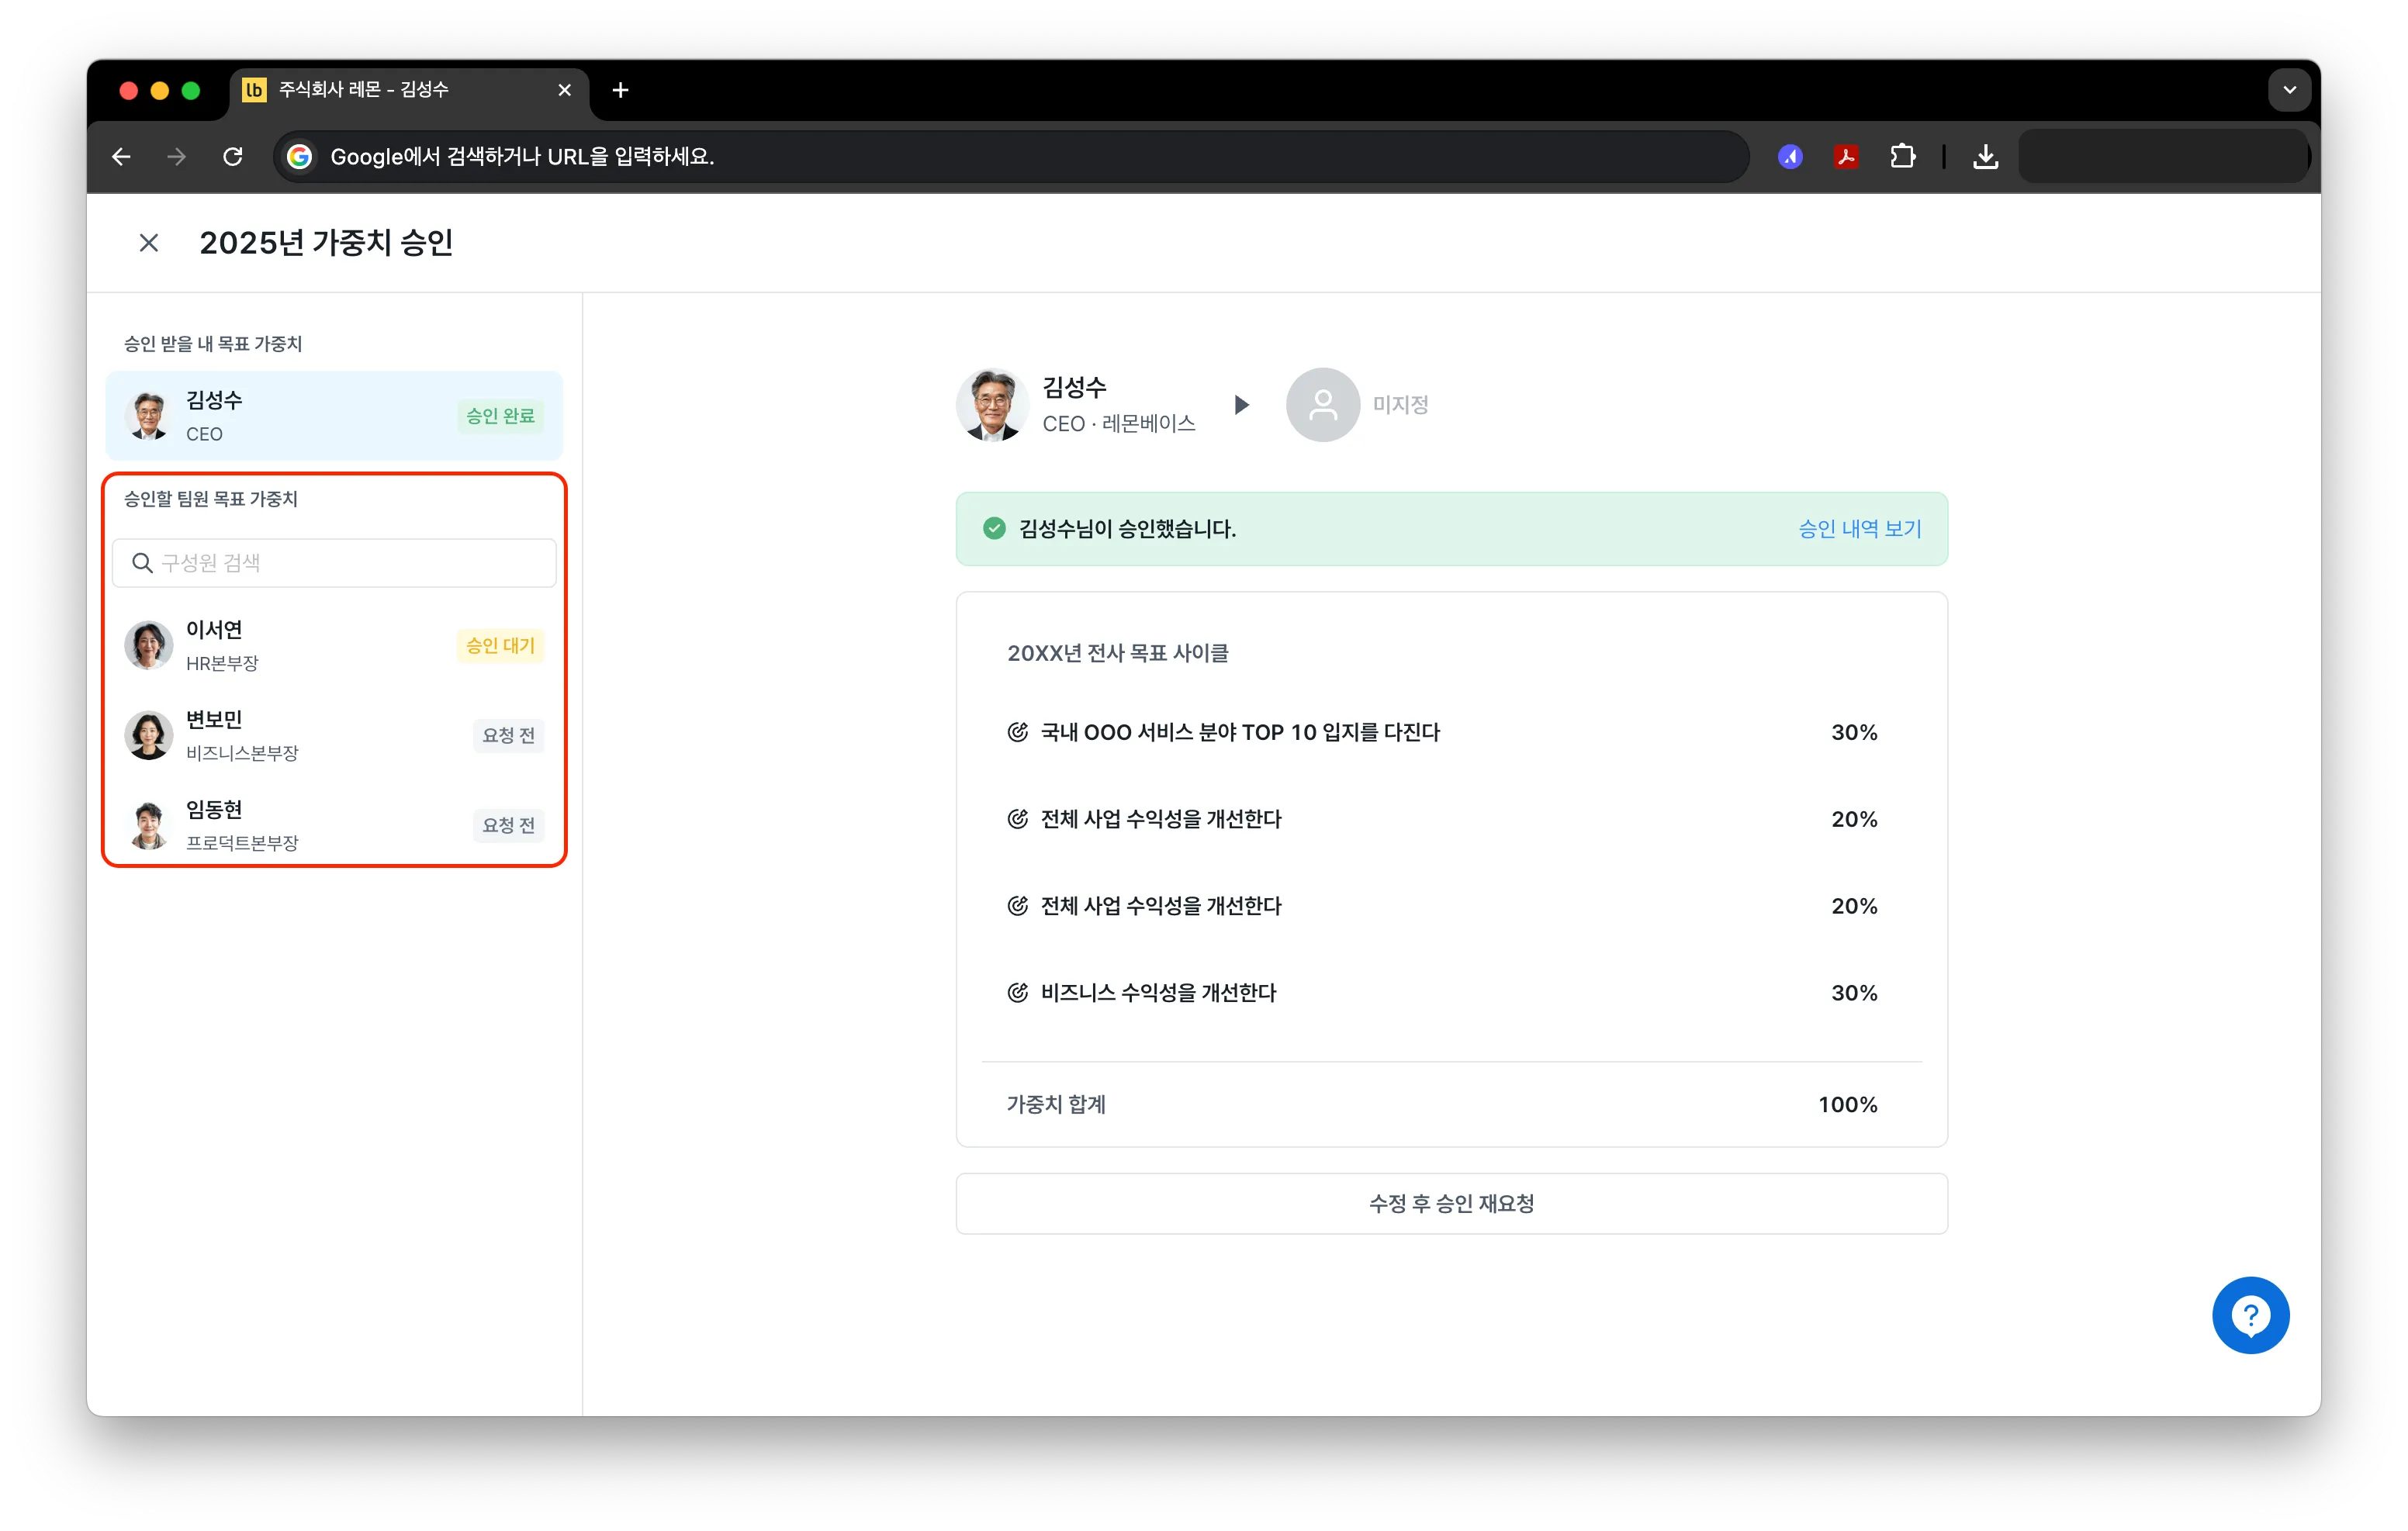Click the 요청 전 badge for 임동현
Screen dimensions: 2408x1531
coord(508,825)
